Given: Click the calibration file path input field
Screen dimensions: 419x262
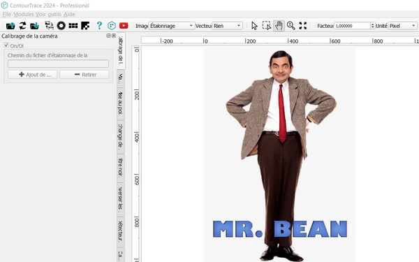Looking at the screenshot, I should (x=58, y=64).
